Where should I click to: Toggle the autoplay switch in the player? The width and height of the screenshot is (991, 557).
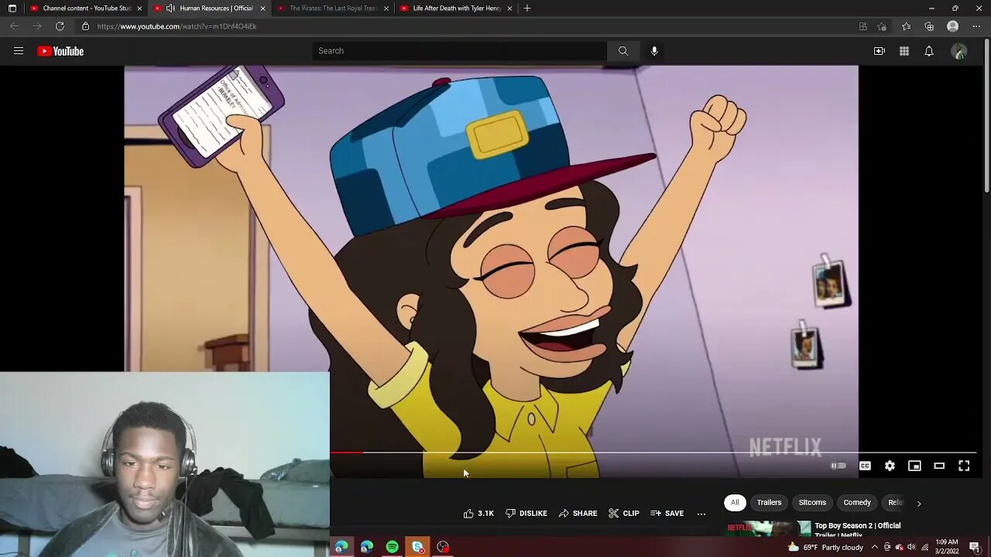pos(838,466)
